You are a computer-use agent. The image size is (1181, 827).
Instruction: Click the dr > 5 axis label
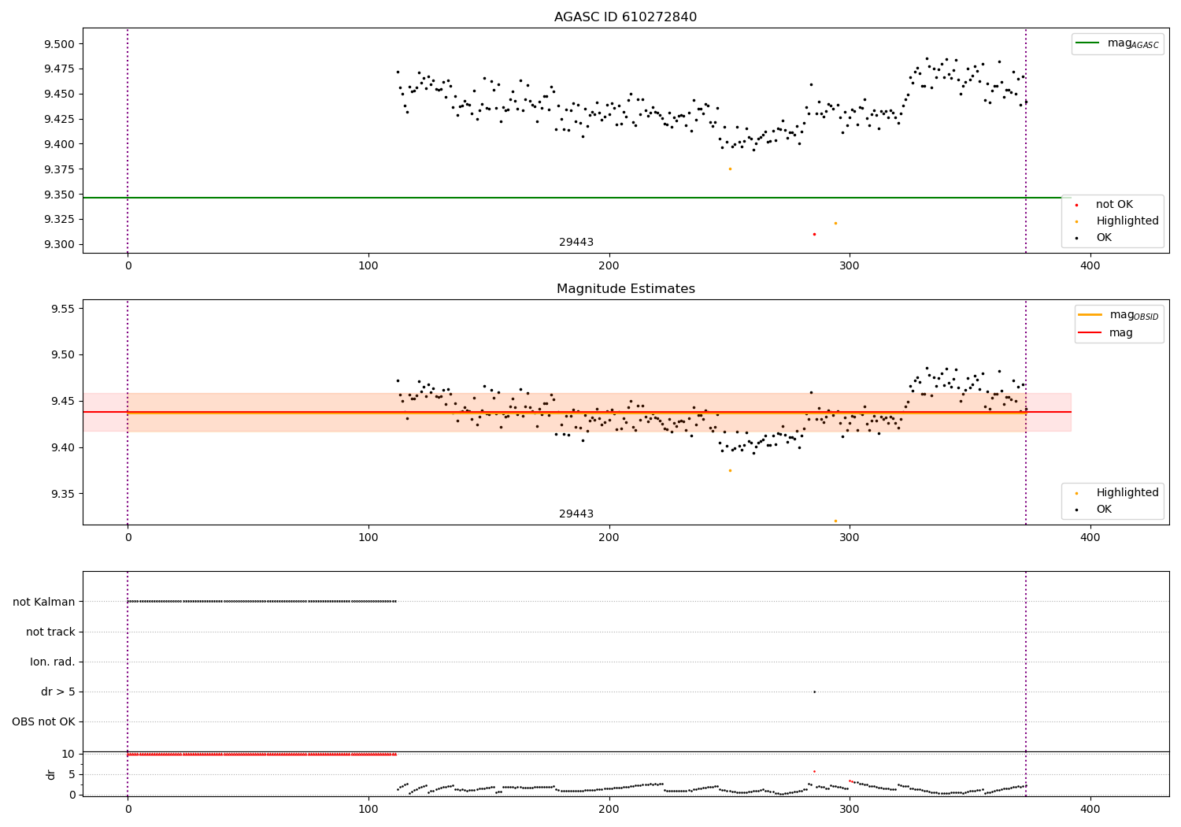pyautogui.click(x=58, y=692)
